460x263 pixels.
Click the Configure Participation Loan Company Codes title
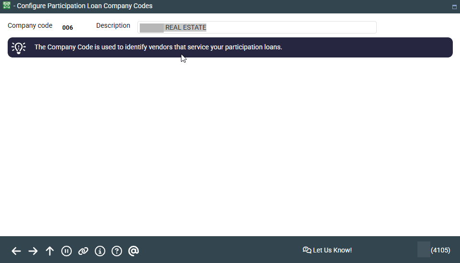85,6
